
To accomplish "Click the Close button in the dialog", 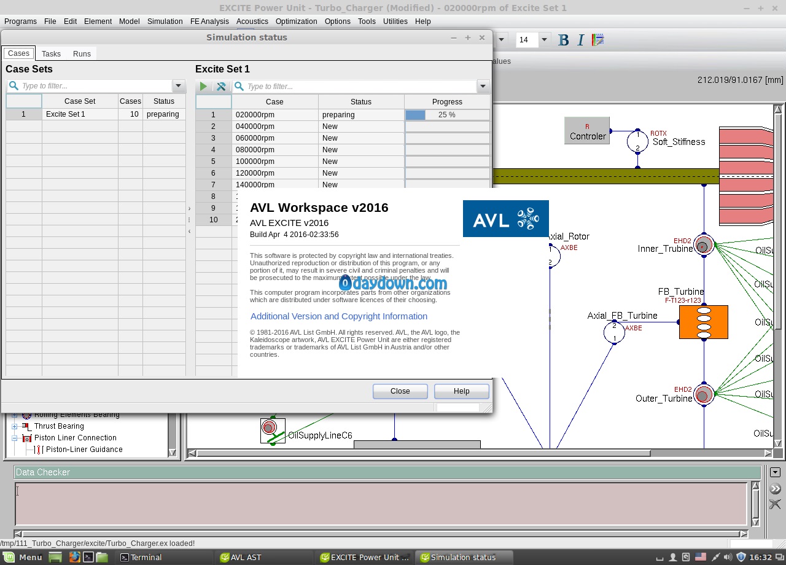I will click(400, 391).
